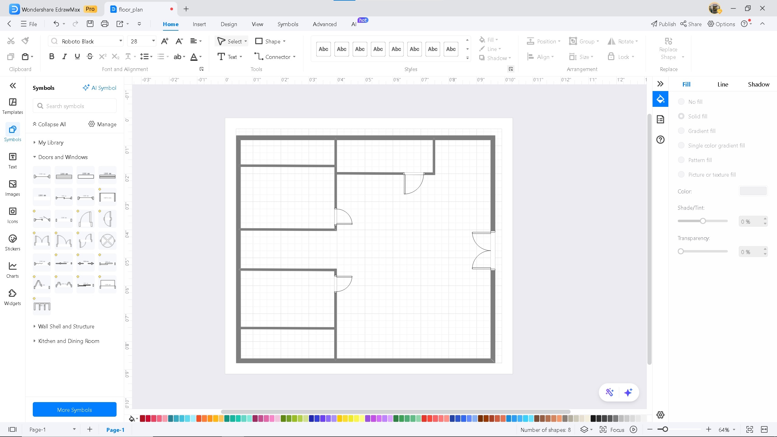Open the Icons sidebar panel
Screen dimensions: 777x437
12,215
